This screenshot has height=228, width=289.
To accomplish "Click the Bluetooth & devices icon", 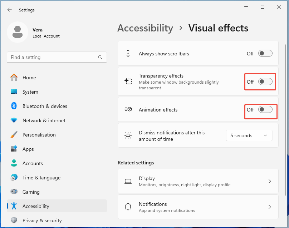I will pyautogui.click(x=14, y=106).
